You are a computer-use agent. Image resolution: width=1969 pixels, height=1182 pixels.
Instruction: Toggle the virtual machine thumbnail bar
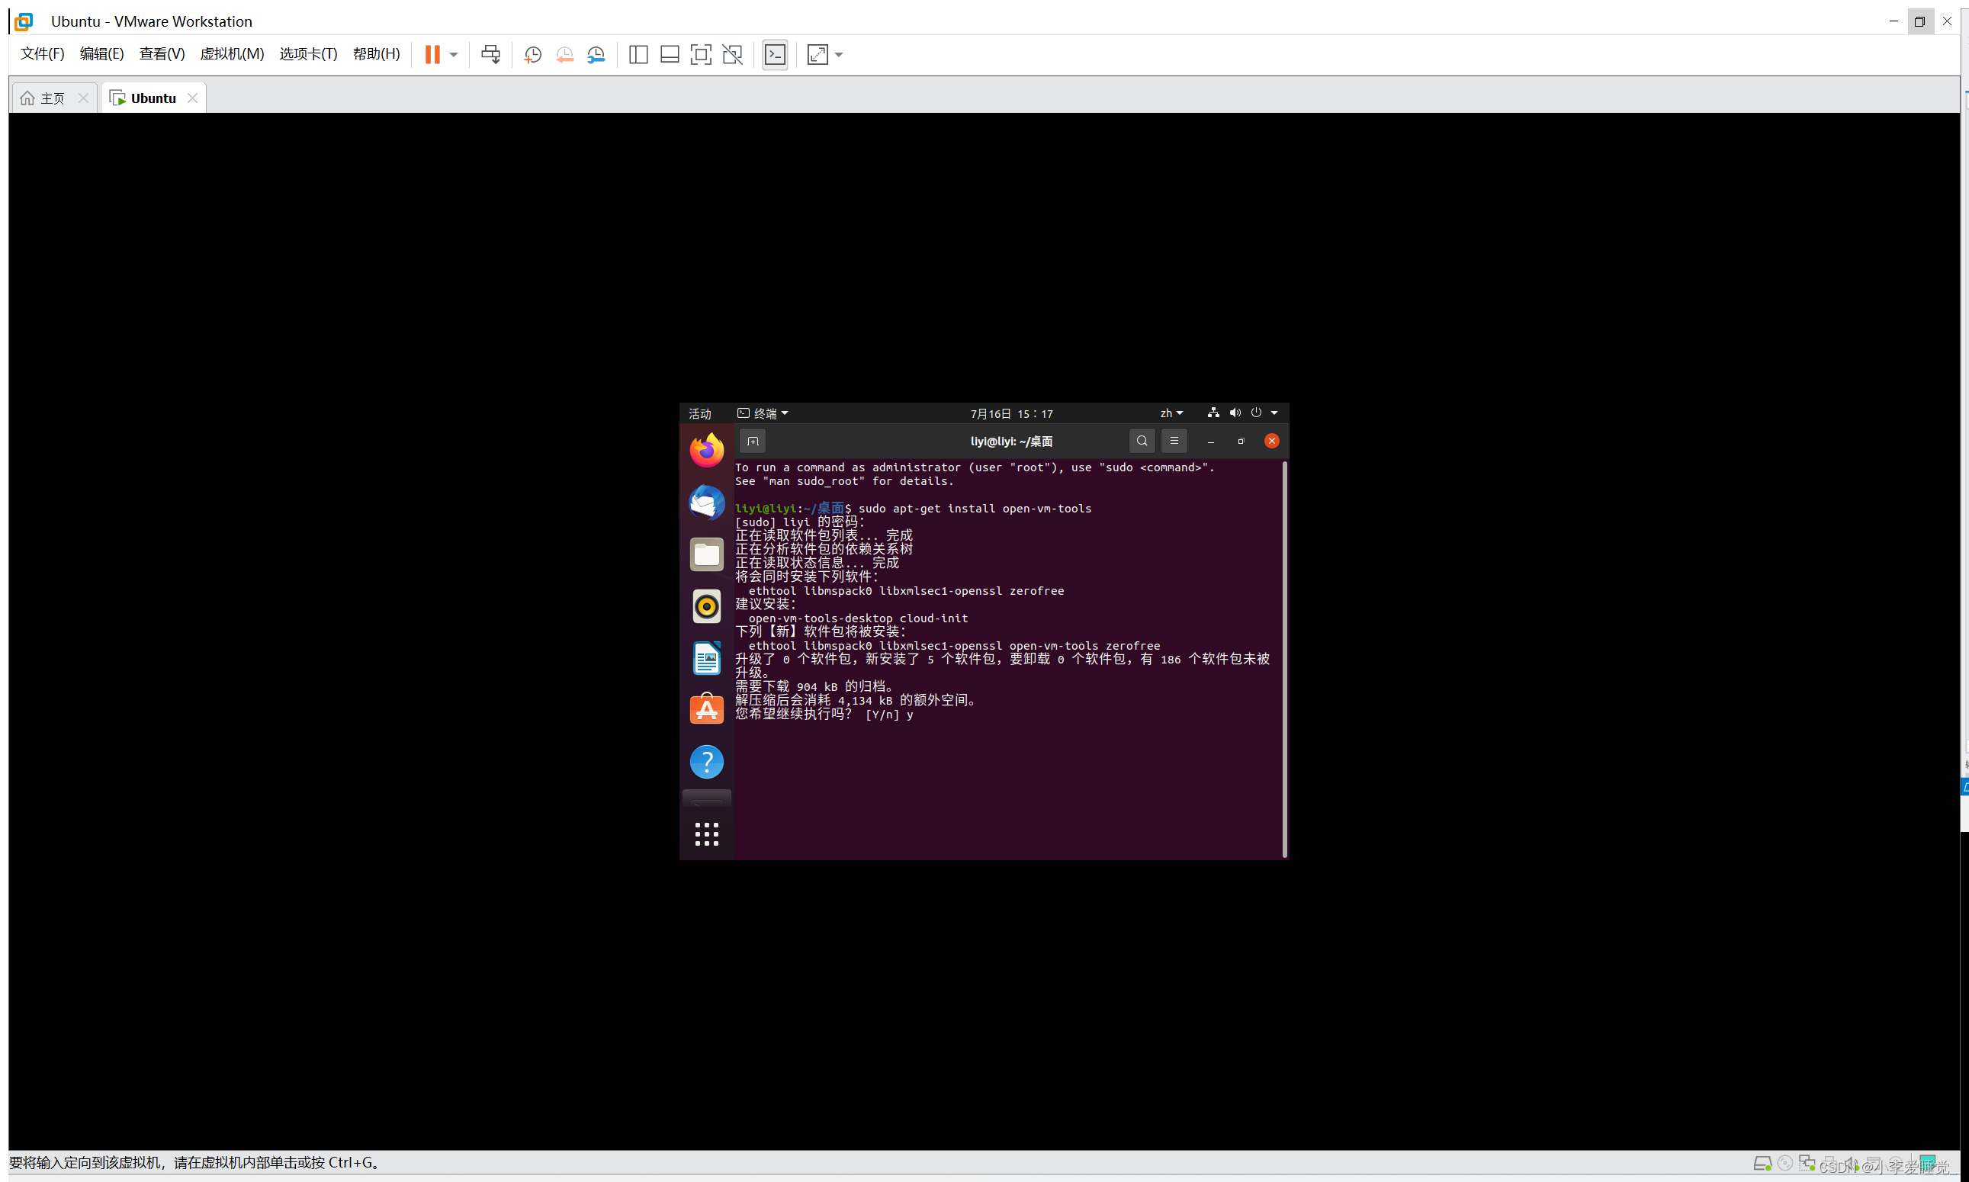click(x=669, y=54)
